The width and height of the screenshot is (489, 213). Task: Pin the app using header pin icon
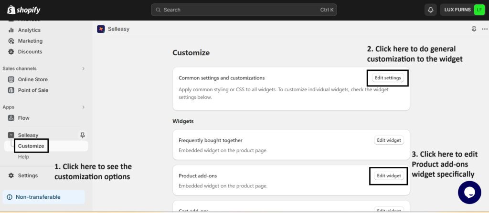click(474, 29)
